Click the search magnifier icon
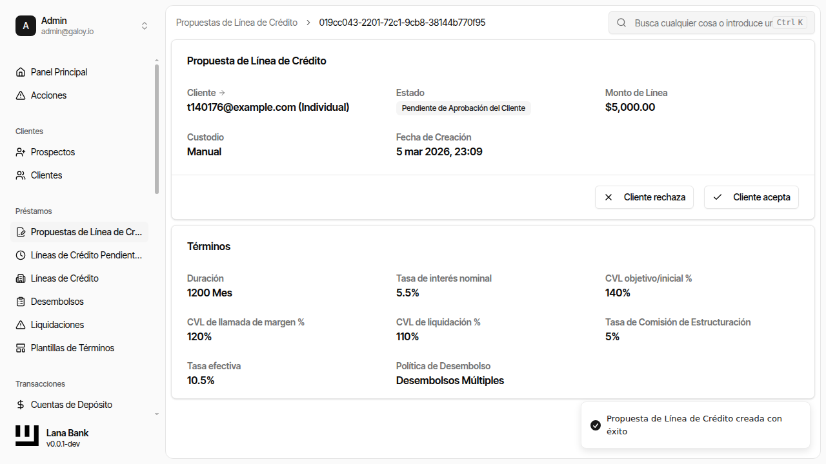The height and width of the screenshot is (464, 826). click(621, 23)
